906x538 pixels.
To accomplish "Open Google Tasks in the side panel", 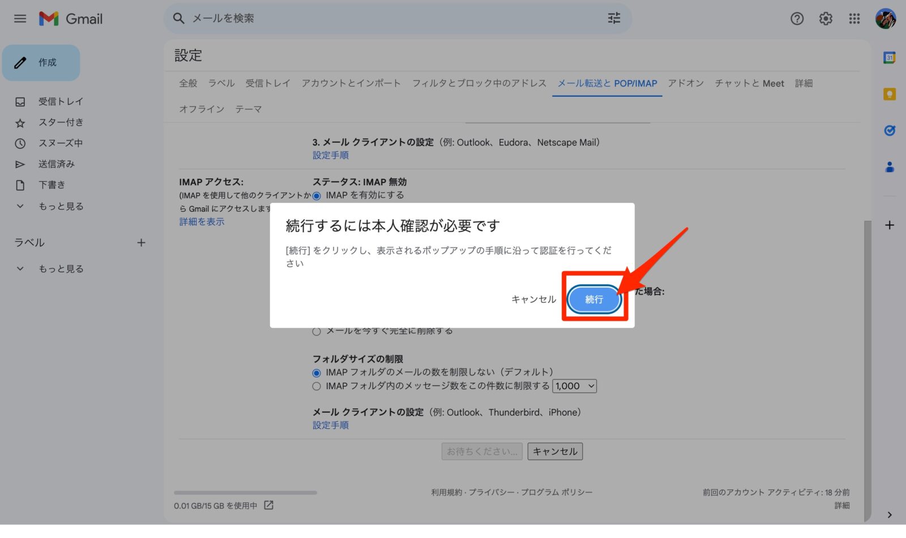I will [x=890, y=131].
